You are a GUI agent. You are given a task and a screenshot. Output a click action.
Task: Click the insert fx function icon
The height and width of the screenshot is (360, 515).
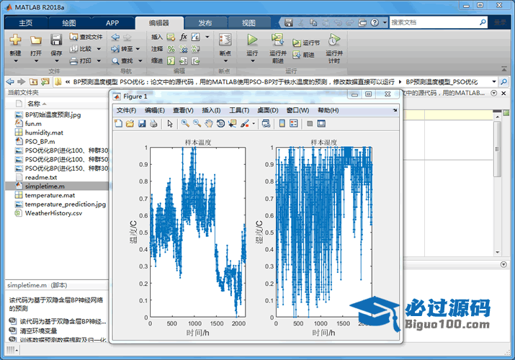[183, 37]
